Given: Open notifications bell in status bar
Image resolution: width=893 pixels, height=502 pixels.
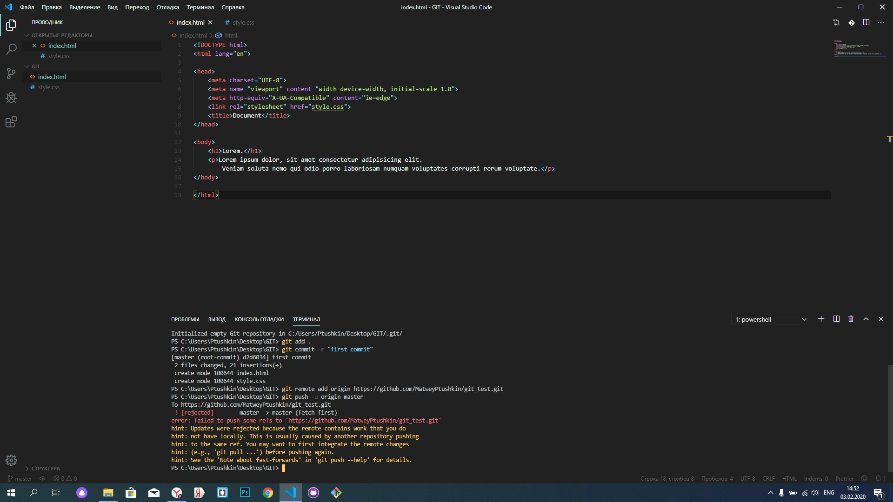Looking at the screenshot, I should coord(880,478).
